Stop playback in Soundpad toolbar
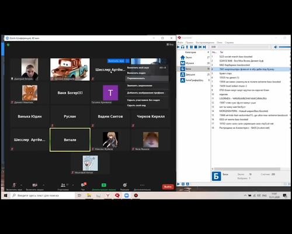Screen dimensions: 292x234 [196, 47]
